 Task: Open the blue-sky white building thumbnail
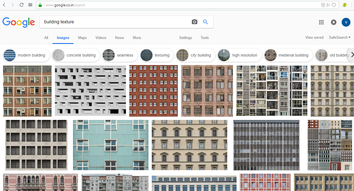[194, 183]
